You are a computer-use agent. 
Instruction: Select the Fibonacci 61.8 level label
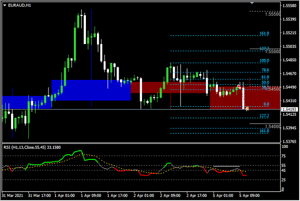coord(265,77)
